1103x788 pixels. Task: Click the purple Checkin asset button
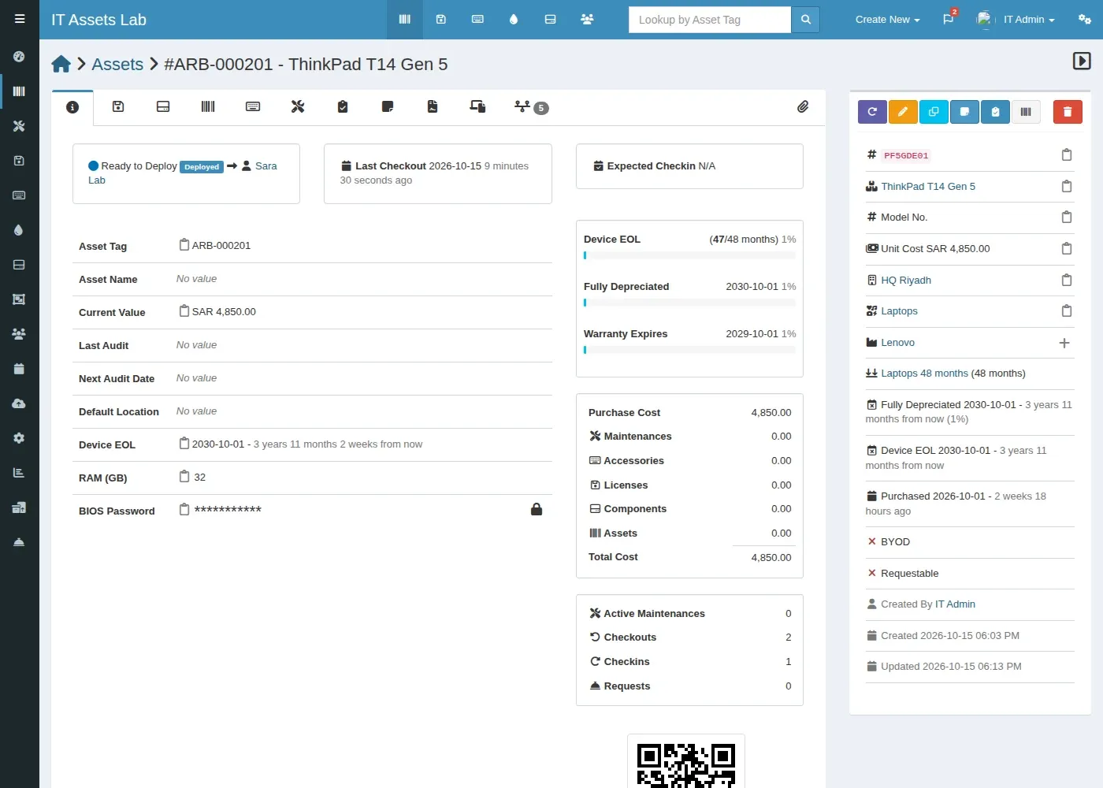[x=872, y=112]
